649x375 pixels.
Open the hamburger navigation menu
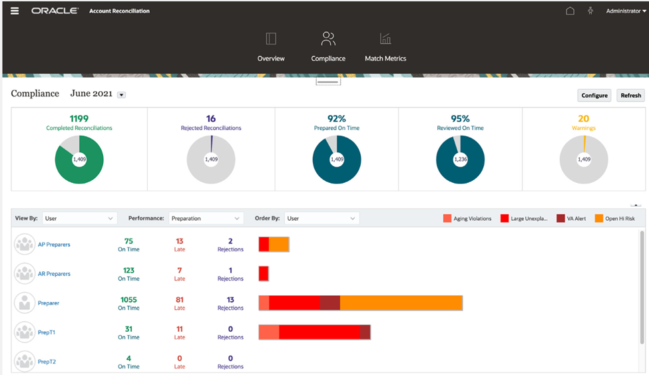pos(15,11)
